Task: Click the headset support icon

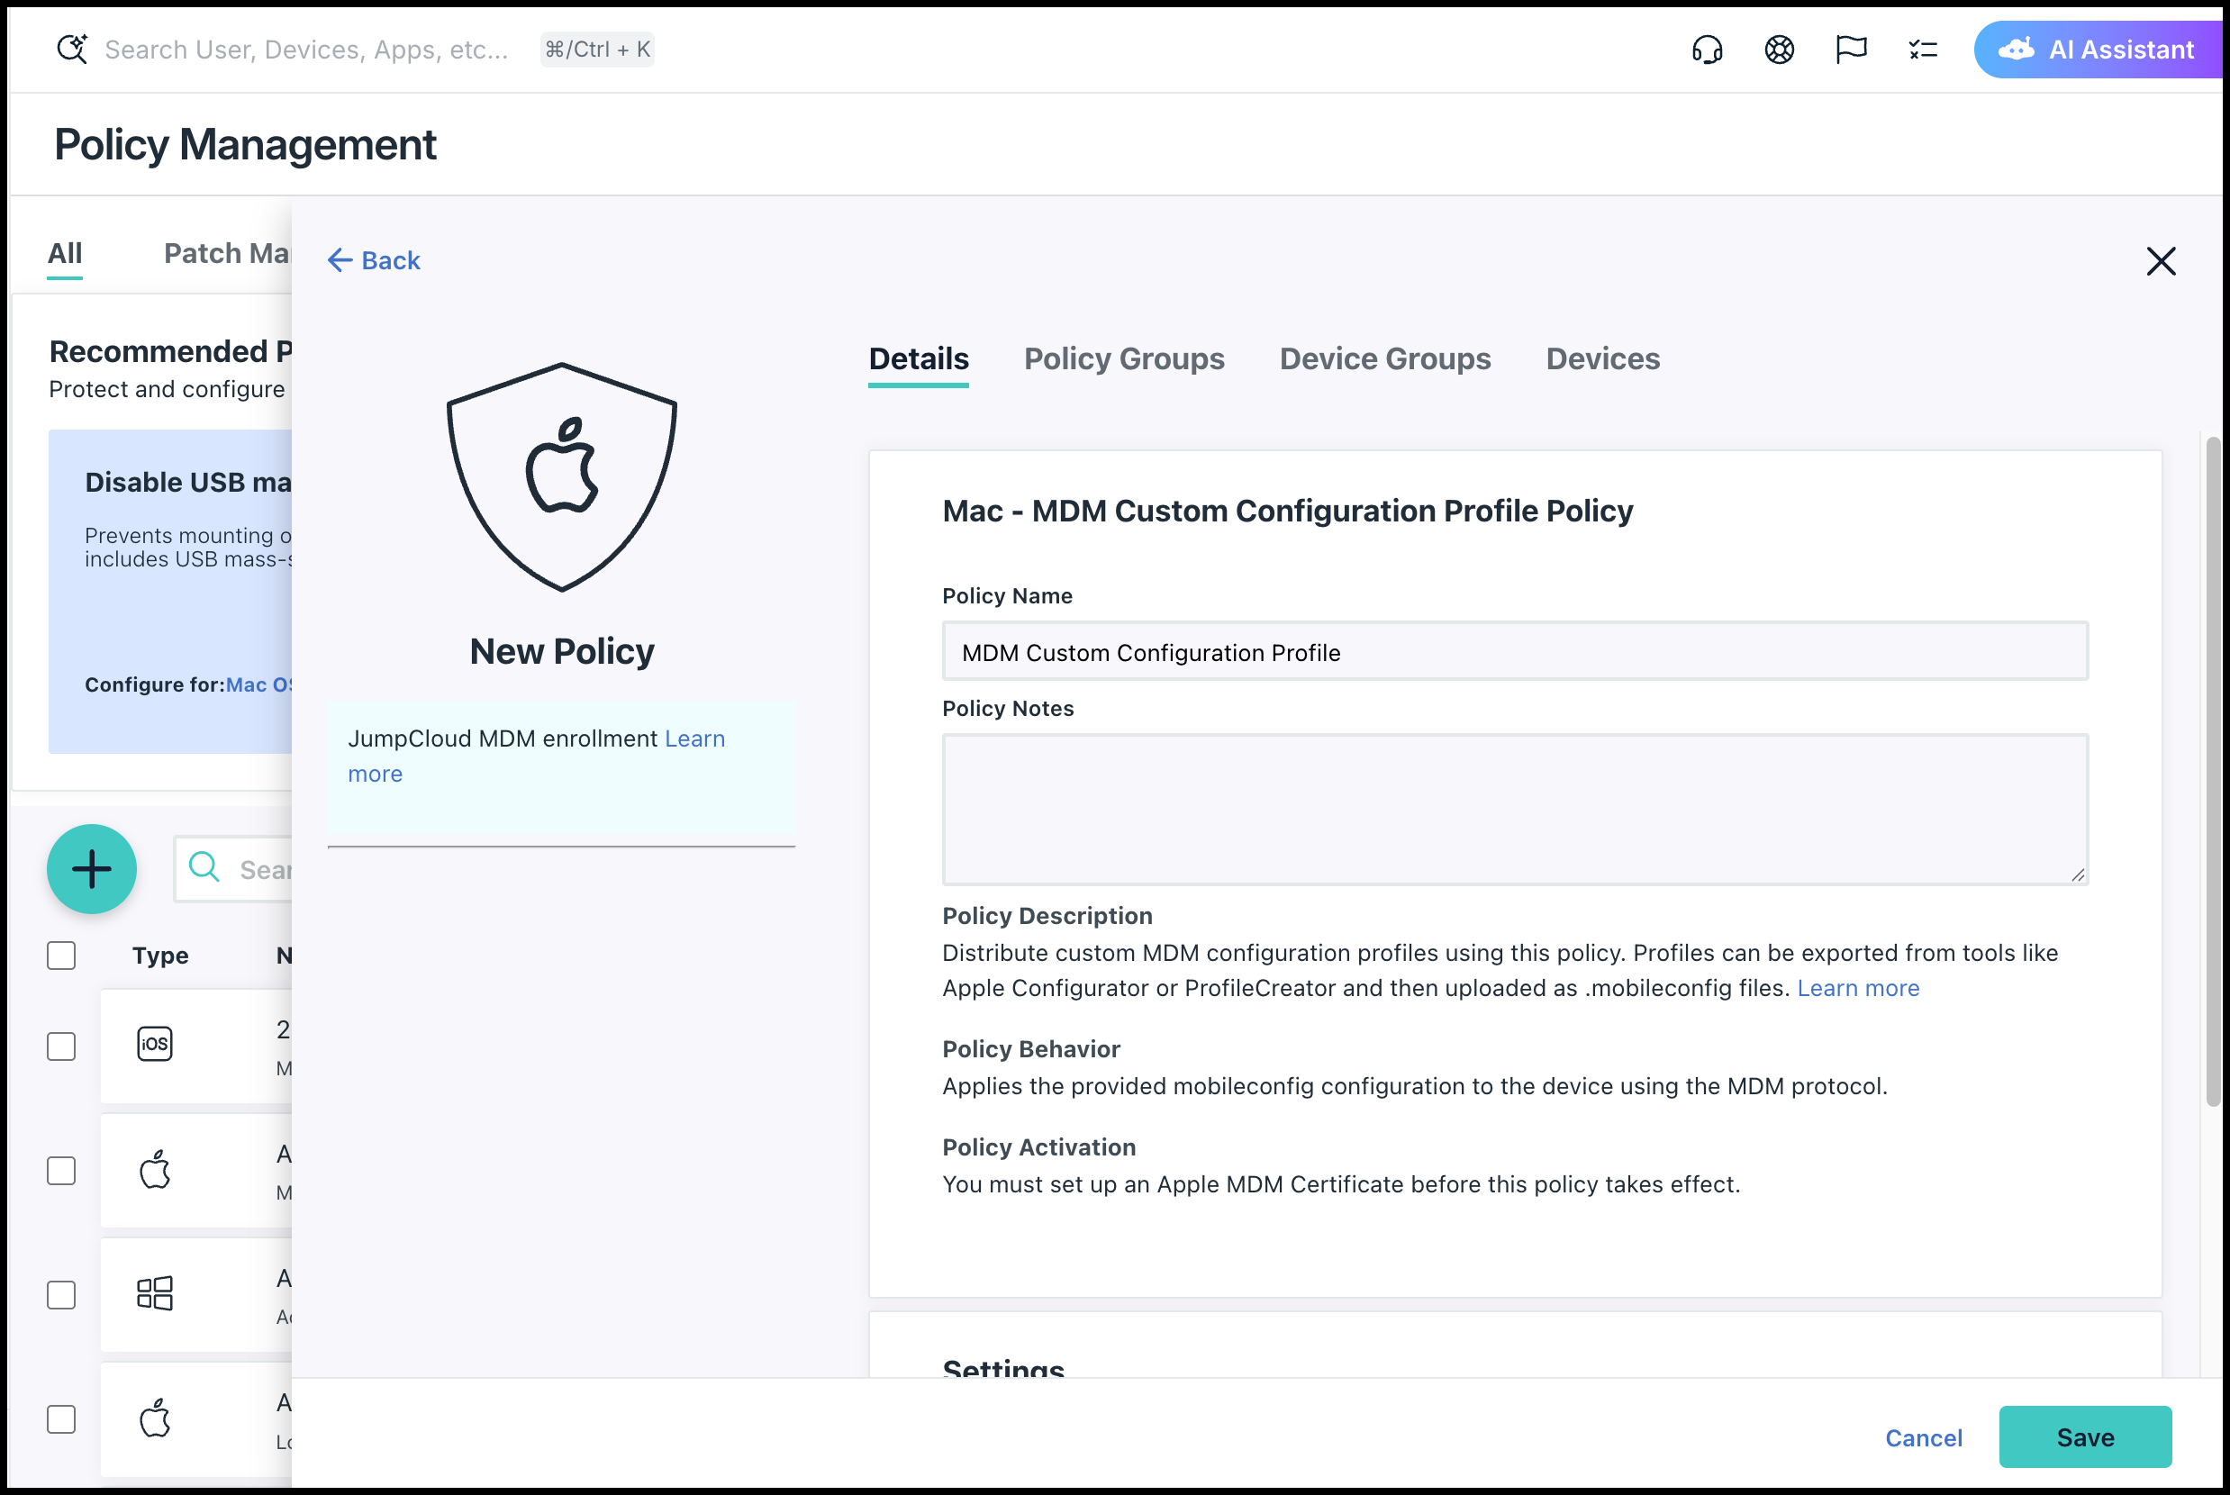Action: [x=1707, y=50]
